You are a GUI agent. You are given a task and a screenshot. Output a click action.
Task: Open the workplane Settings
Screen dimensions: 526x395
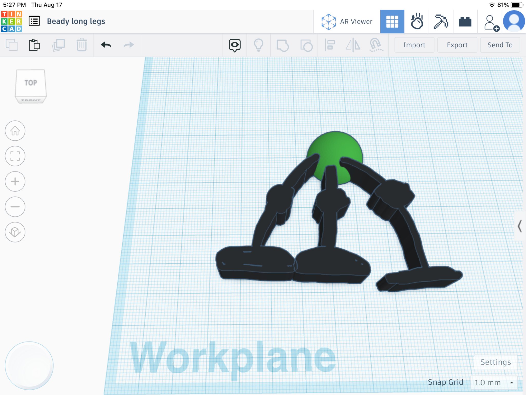pyautogui.click(x=495, y=362)
